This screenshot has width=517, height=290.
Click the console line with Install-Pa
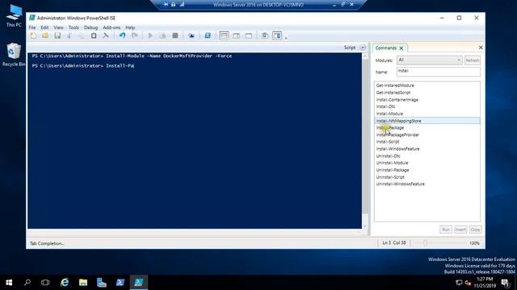[x=82, y=66]
